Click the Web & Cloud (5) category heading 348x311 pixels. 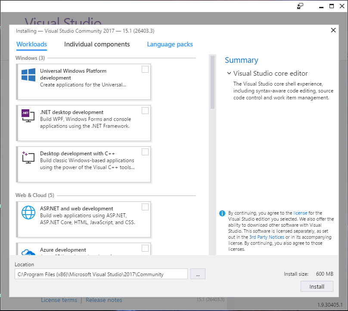pos(35,195)
